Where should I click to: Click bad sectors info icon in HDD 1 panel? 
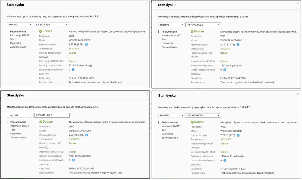(73, 70)
